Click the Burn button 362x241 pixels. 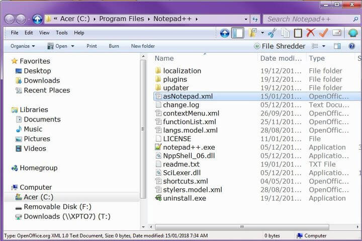(114, 46)
